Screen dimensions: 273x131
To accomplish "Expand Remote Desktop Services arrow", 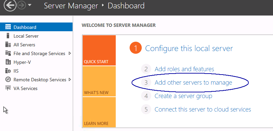I will point(70,80).
